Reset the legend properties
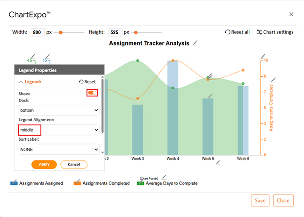 87,81
